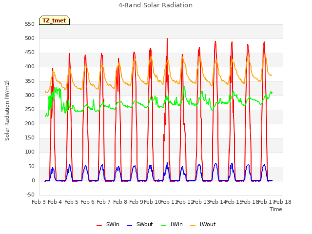The width and height of the screenshot is (312, 234).
Task: Click the Feb 5 x-axis tick label
Action: coord(71,202)
